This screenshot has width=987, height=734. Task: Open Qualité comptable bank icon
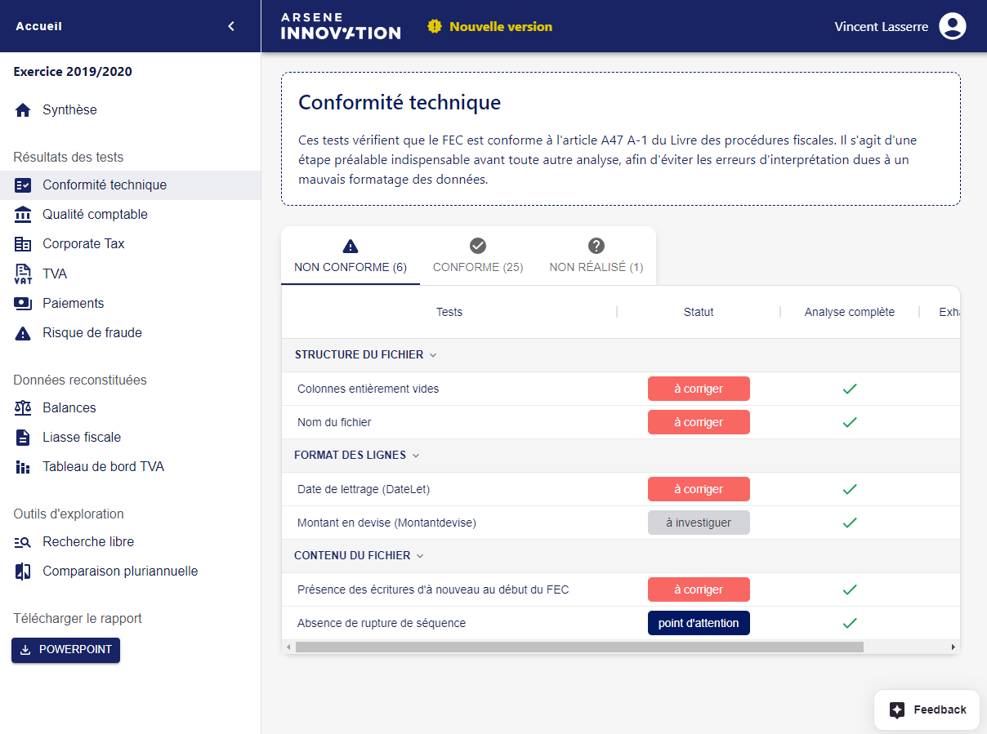point(23,215)
